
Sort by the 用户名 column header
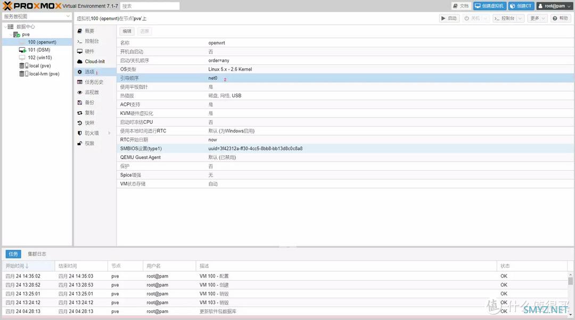coord(169,266)
